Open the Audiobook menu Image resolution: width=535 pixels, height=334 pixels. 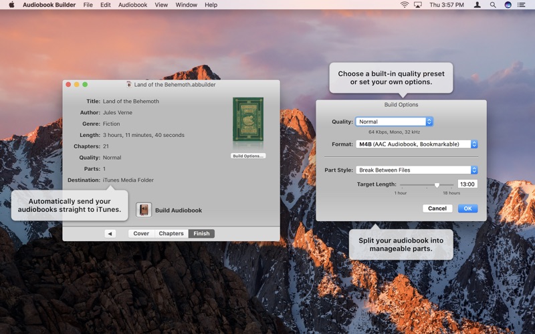point(132,5)
